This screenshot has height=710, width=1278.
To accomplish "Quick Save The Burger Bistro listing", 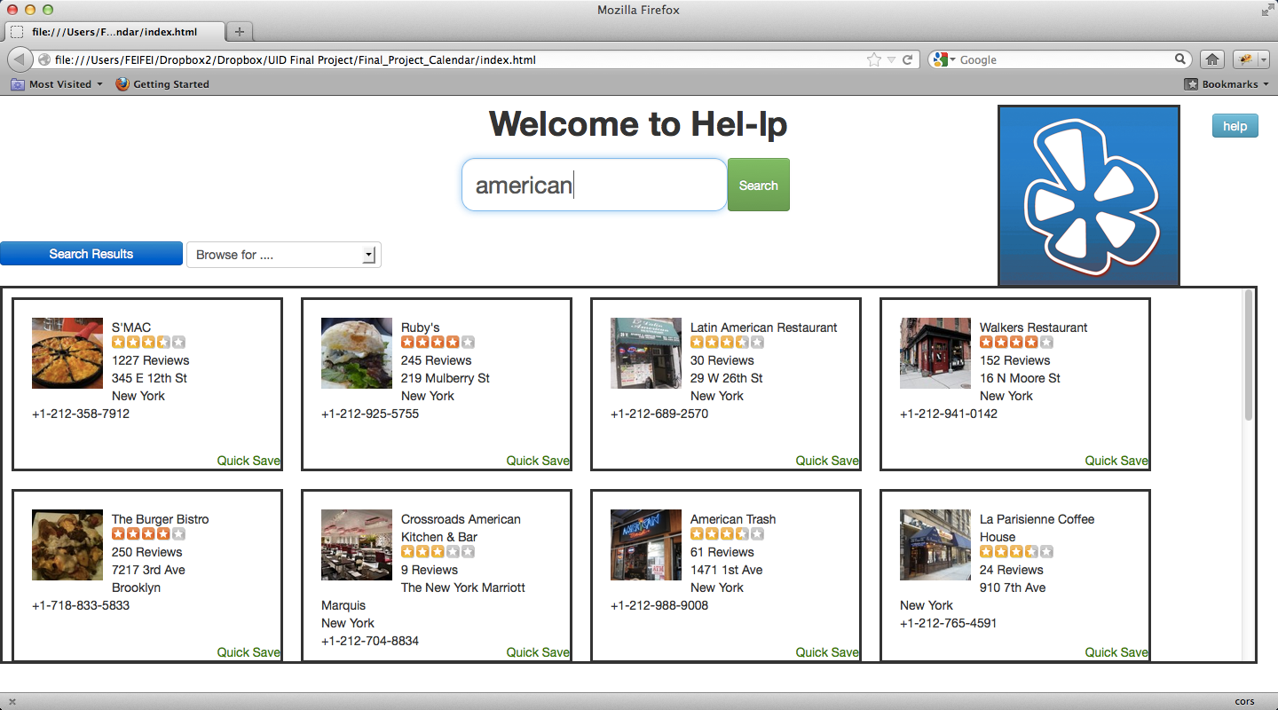I will pos(248,652).
